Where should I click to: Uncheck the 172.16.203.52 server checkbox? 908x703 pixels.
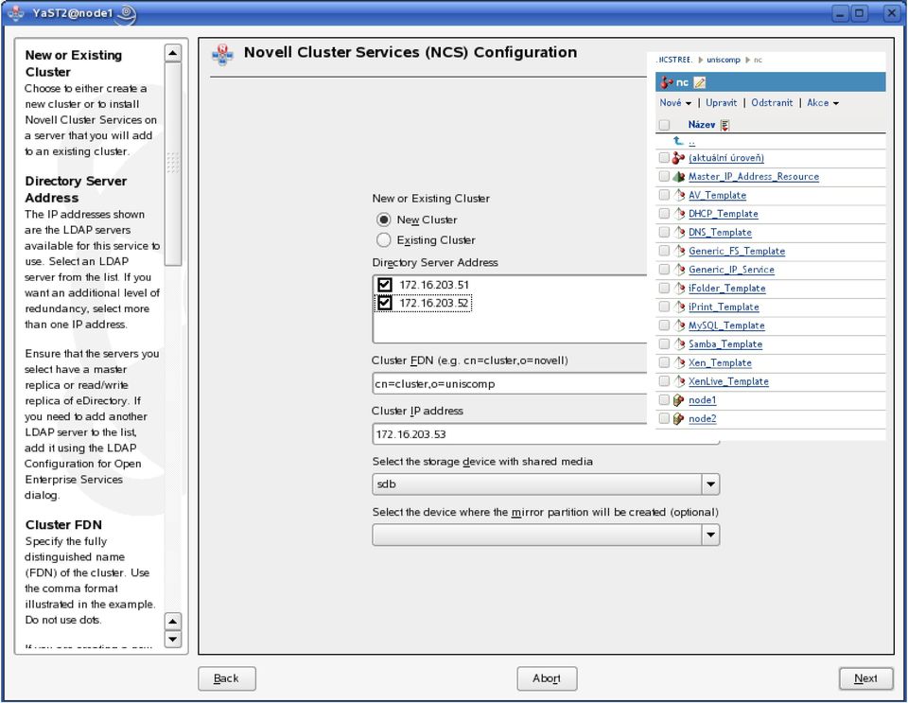click(x=385, y=303)
